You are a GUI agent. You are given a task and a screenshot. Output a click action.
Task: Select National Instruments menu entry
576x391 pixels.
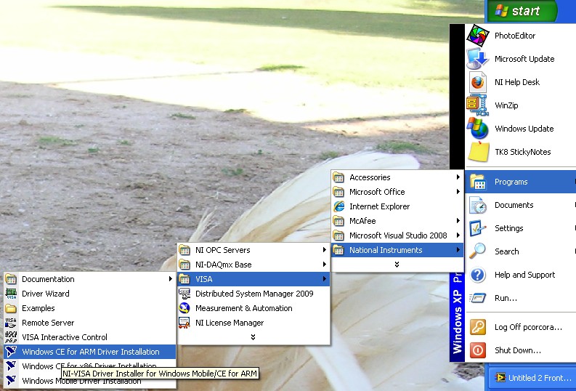[397, 250]
